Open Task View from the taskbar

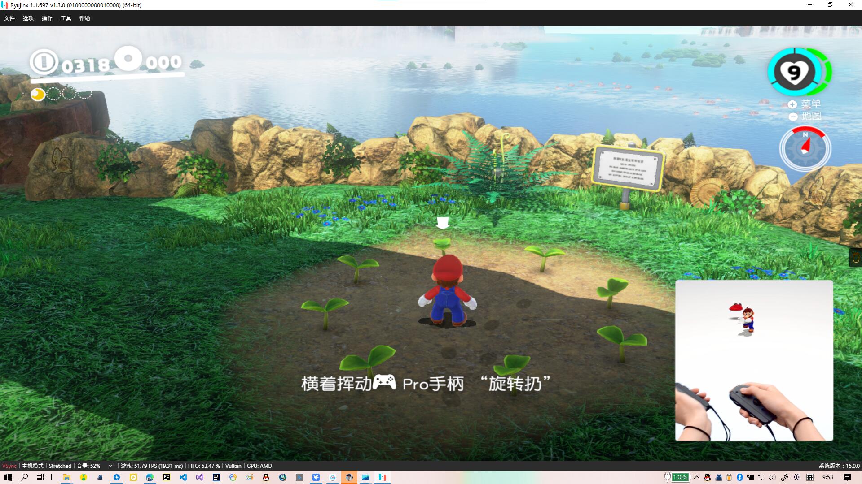[40, 477]
